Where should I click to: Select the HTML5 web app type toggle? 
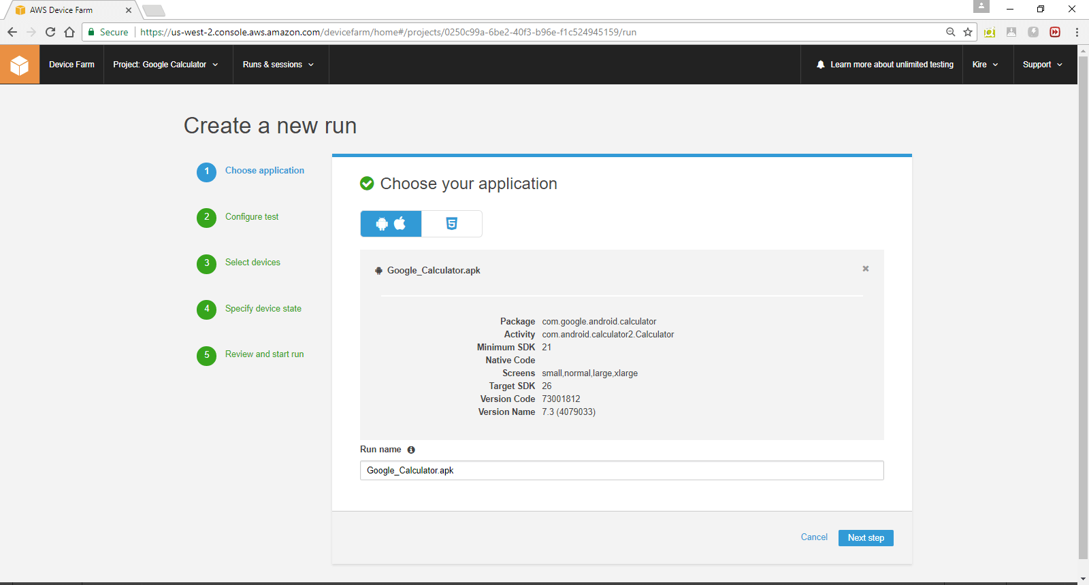pos(451,224)
